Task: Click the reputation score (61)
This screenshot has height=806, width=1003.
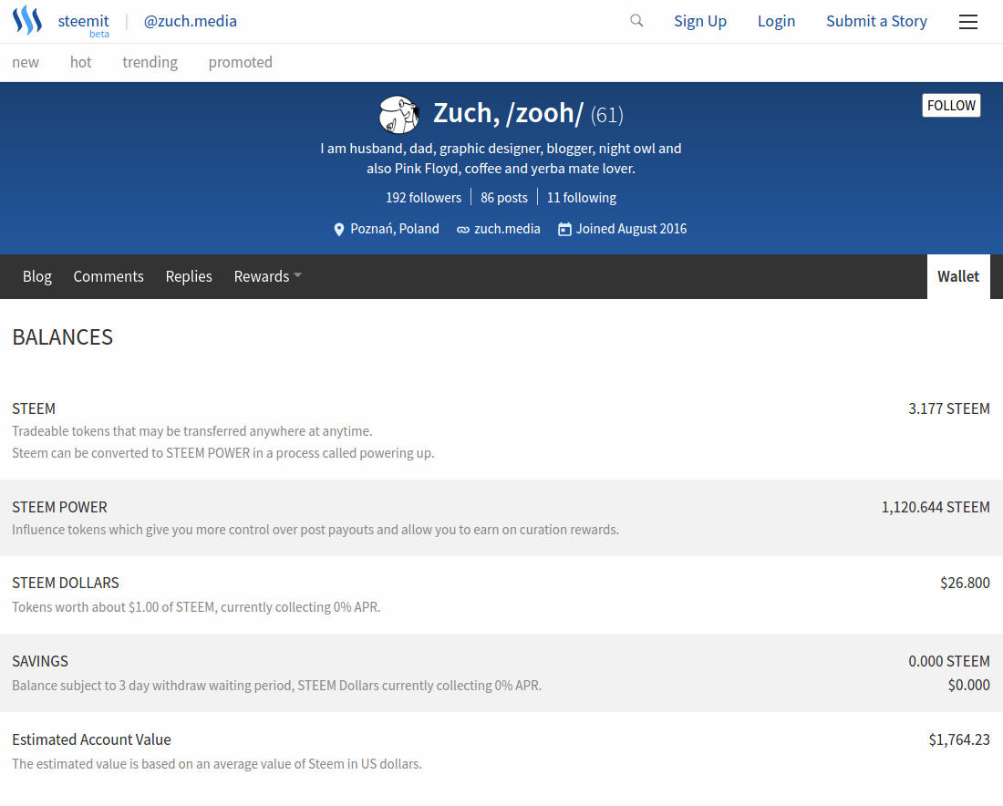Action: point(607,115)
